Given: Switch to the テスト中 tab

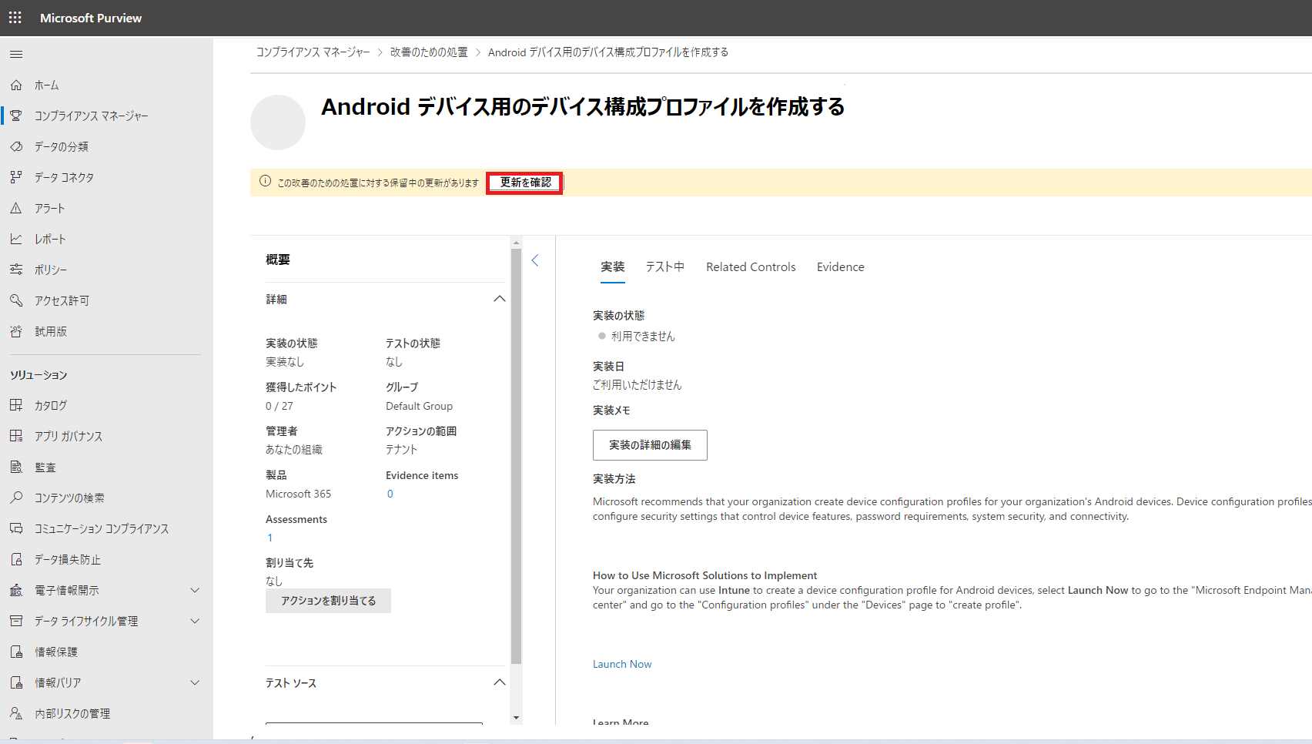Looking at the screenshot, I should (664, 267).
